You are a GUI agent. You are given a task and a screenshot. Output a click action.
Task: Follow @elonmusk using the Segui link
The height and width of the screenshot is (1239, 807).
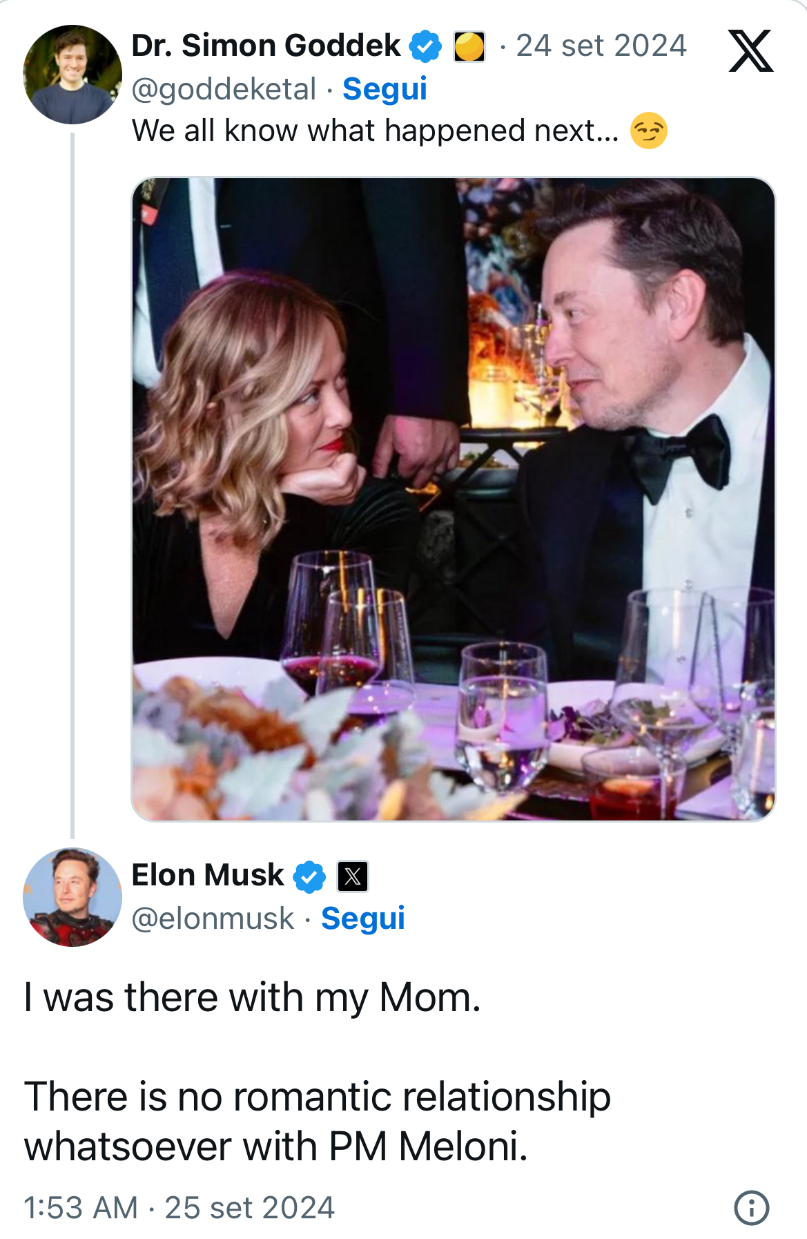point(362,919)
